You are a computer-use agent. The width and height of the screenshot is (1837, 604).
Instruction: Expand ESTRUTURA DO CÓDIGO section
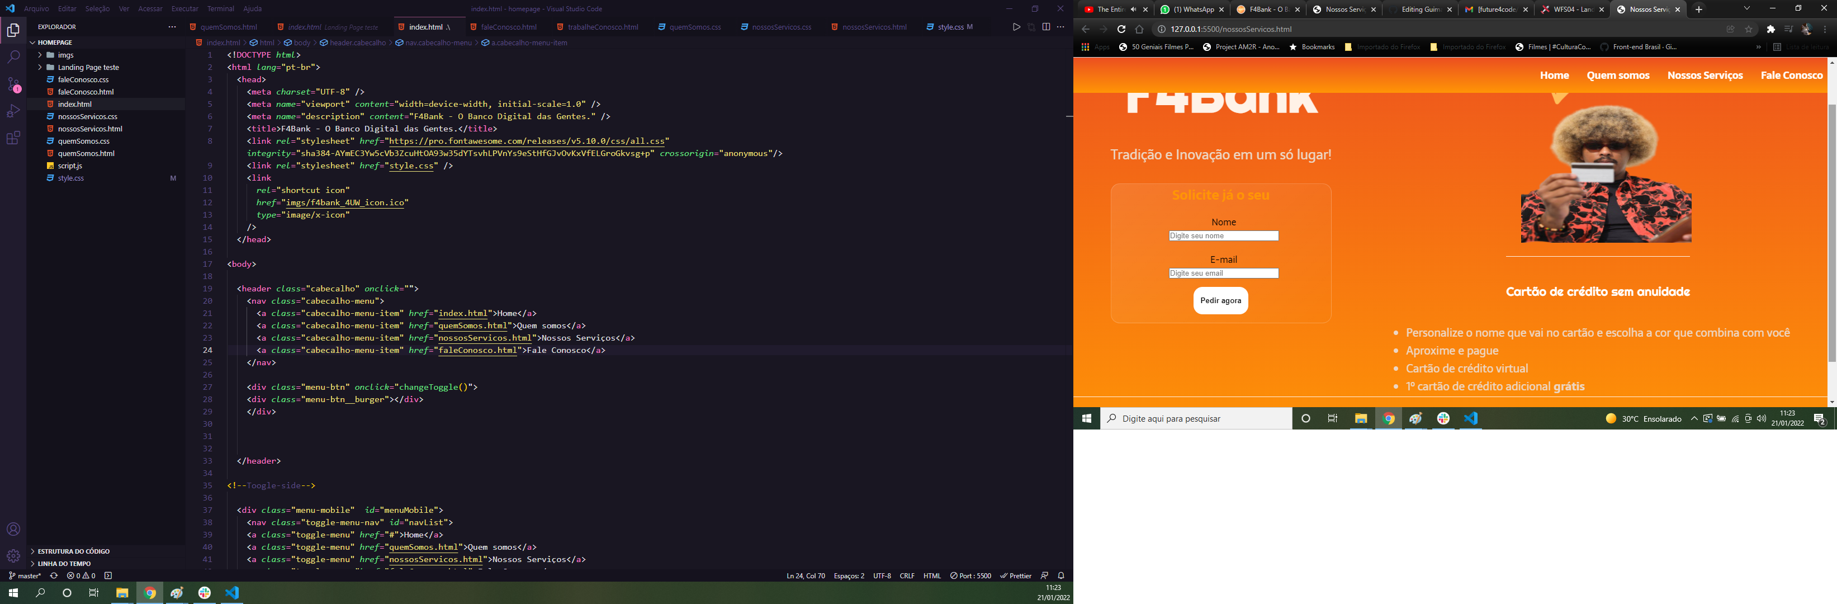pos(73,550)
